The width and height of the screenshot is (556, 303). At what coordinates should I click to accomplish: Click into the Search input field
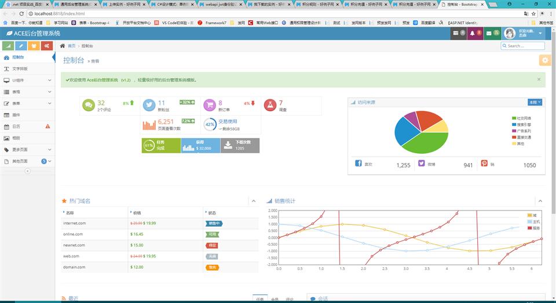click(524, 46)
